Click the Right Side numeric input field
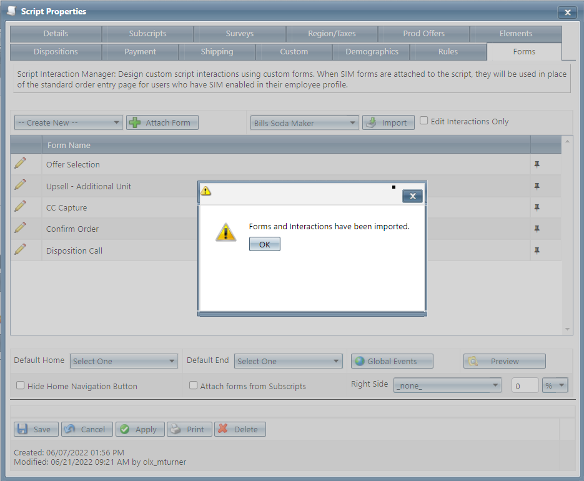Screen dimensions: 584x481 pos(525,386)
